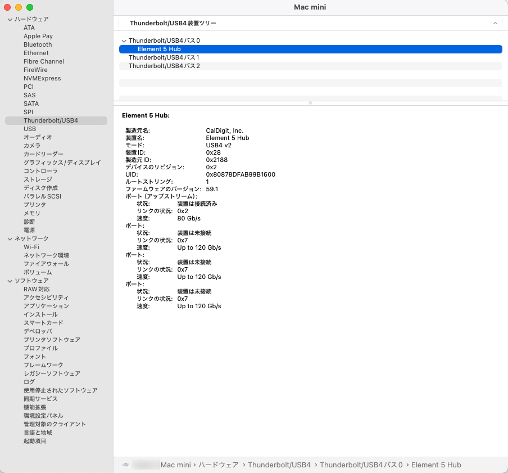508x473 pixels.
Task: Select FireWire in the sidebar
Action: [35, 70]
